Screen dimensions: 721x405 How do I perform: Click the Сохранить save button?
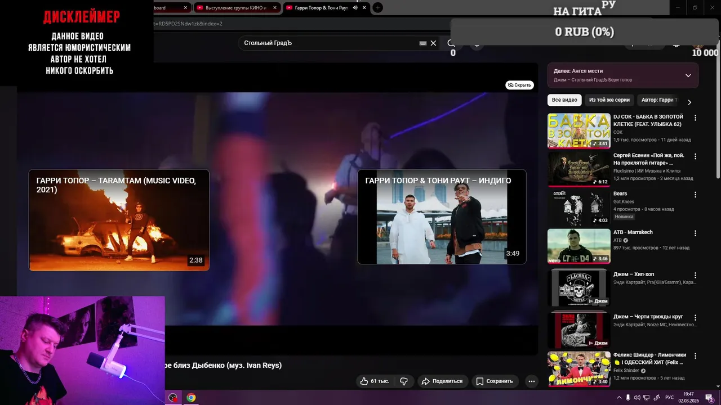click(x=495, y=381)
